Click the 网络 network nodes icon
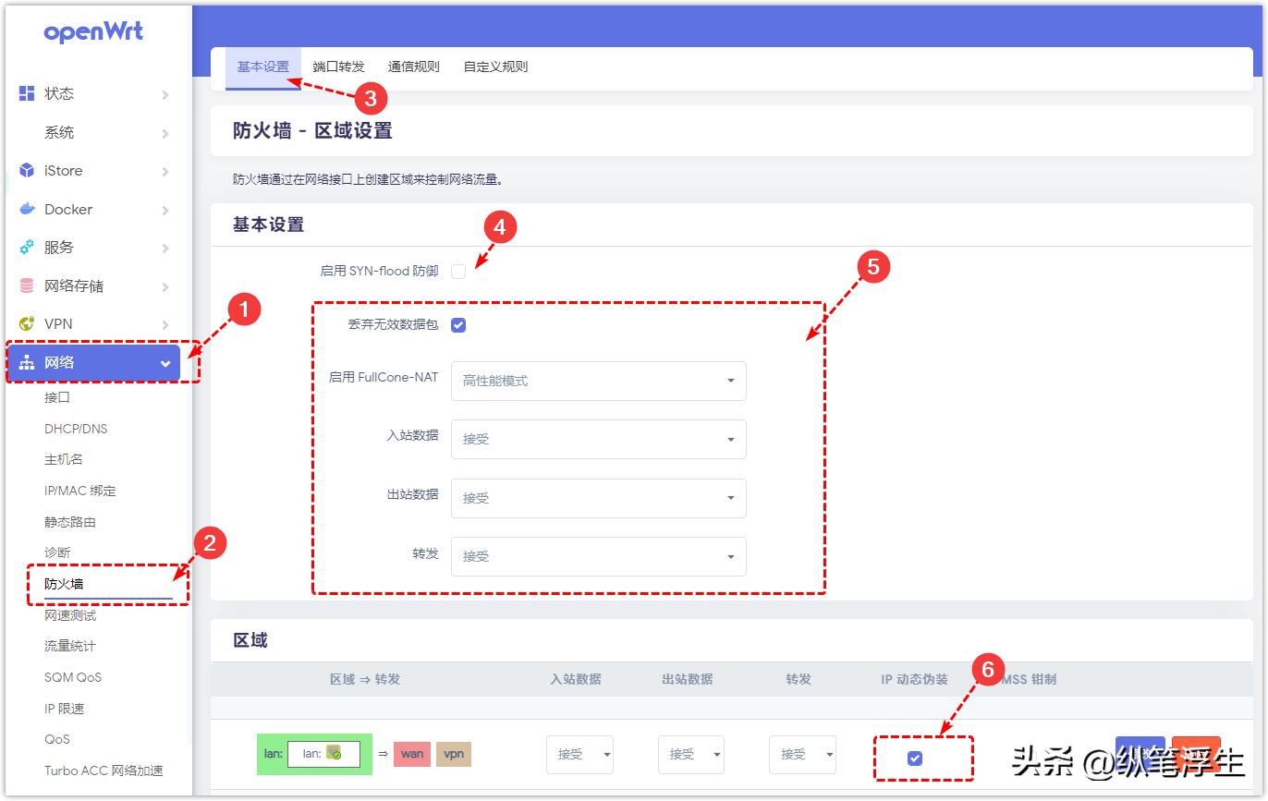Viewport: 1268px width, 801px height. [x=25, y=362]
